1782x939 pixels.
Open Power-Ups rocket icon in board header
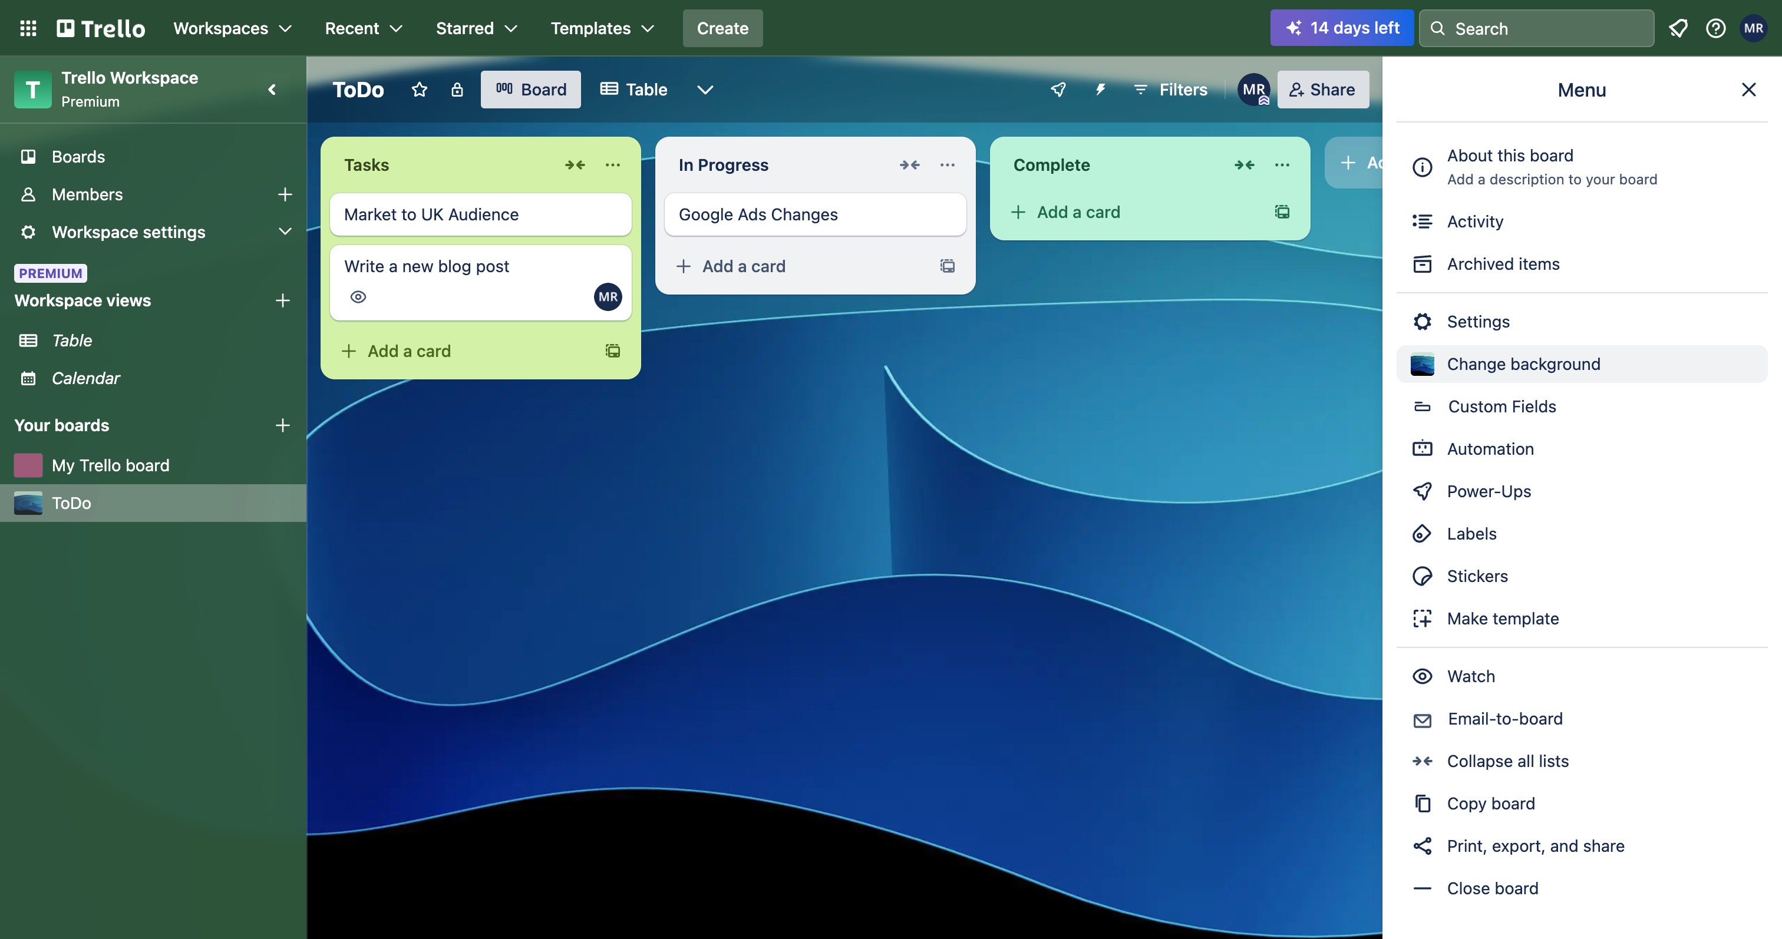[x=1058, y=89]
